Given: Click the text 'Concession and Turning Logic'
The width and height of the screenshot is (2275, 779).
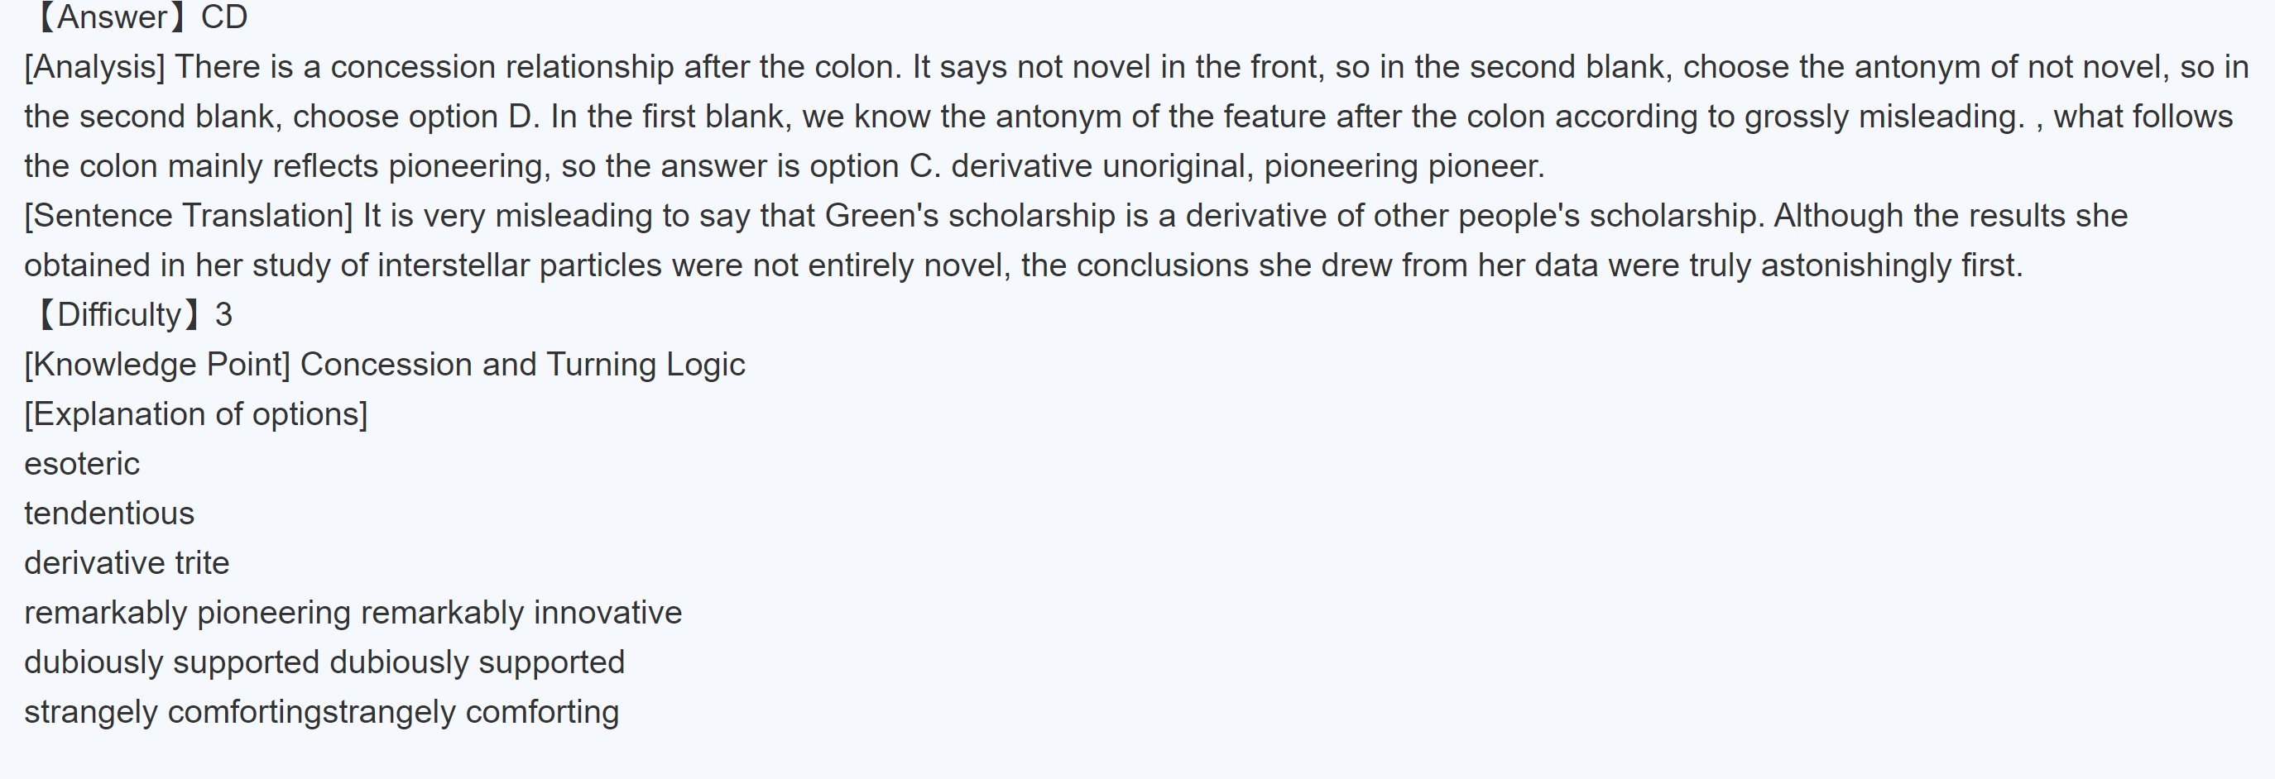Looking at the screenshot, I should click(522, 365).
